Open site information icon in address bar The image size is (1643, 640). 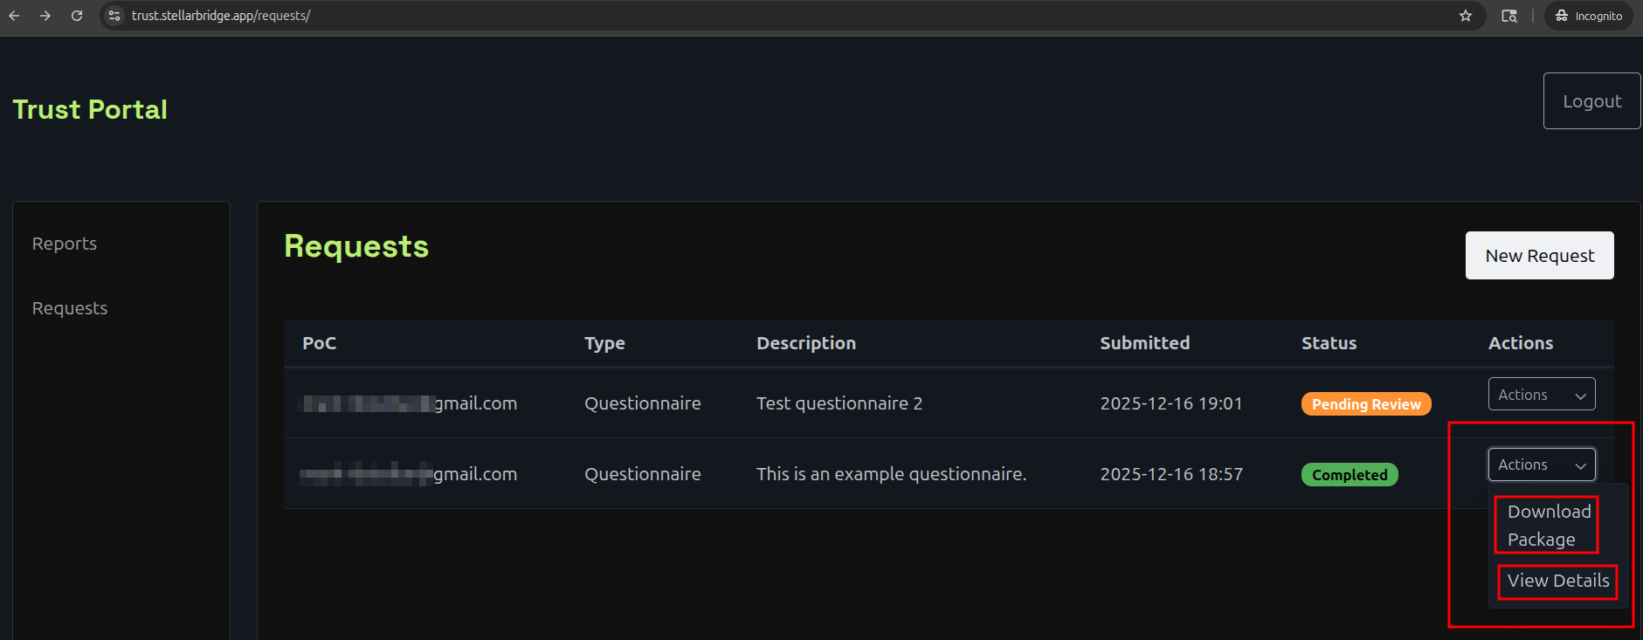pos(114,16)
